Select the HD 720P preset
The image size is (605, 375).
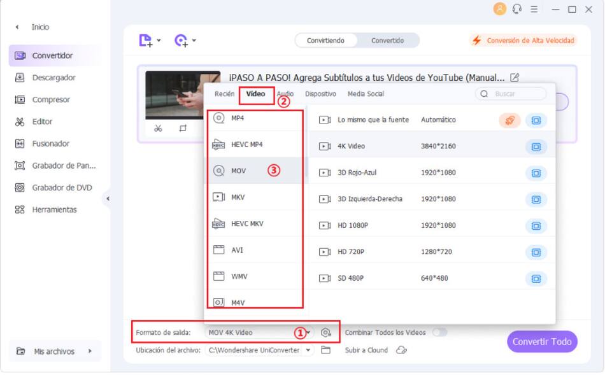432,252
